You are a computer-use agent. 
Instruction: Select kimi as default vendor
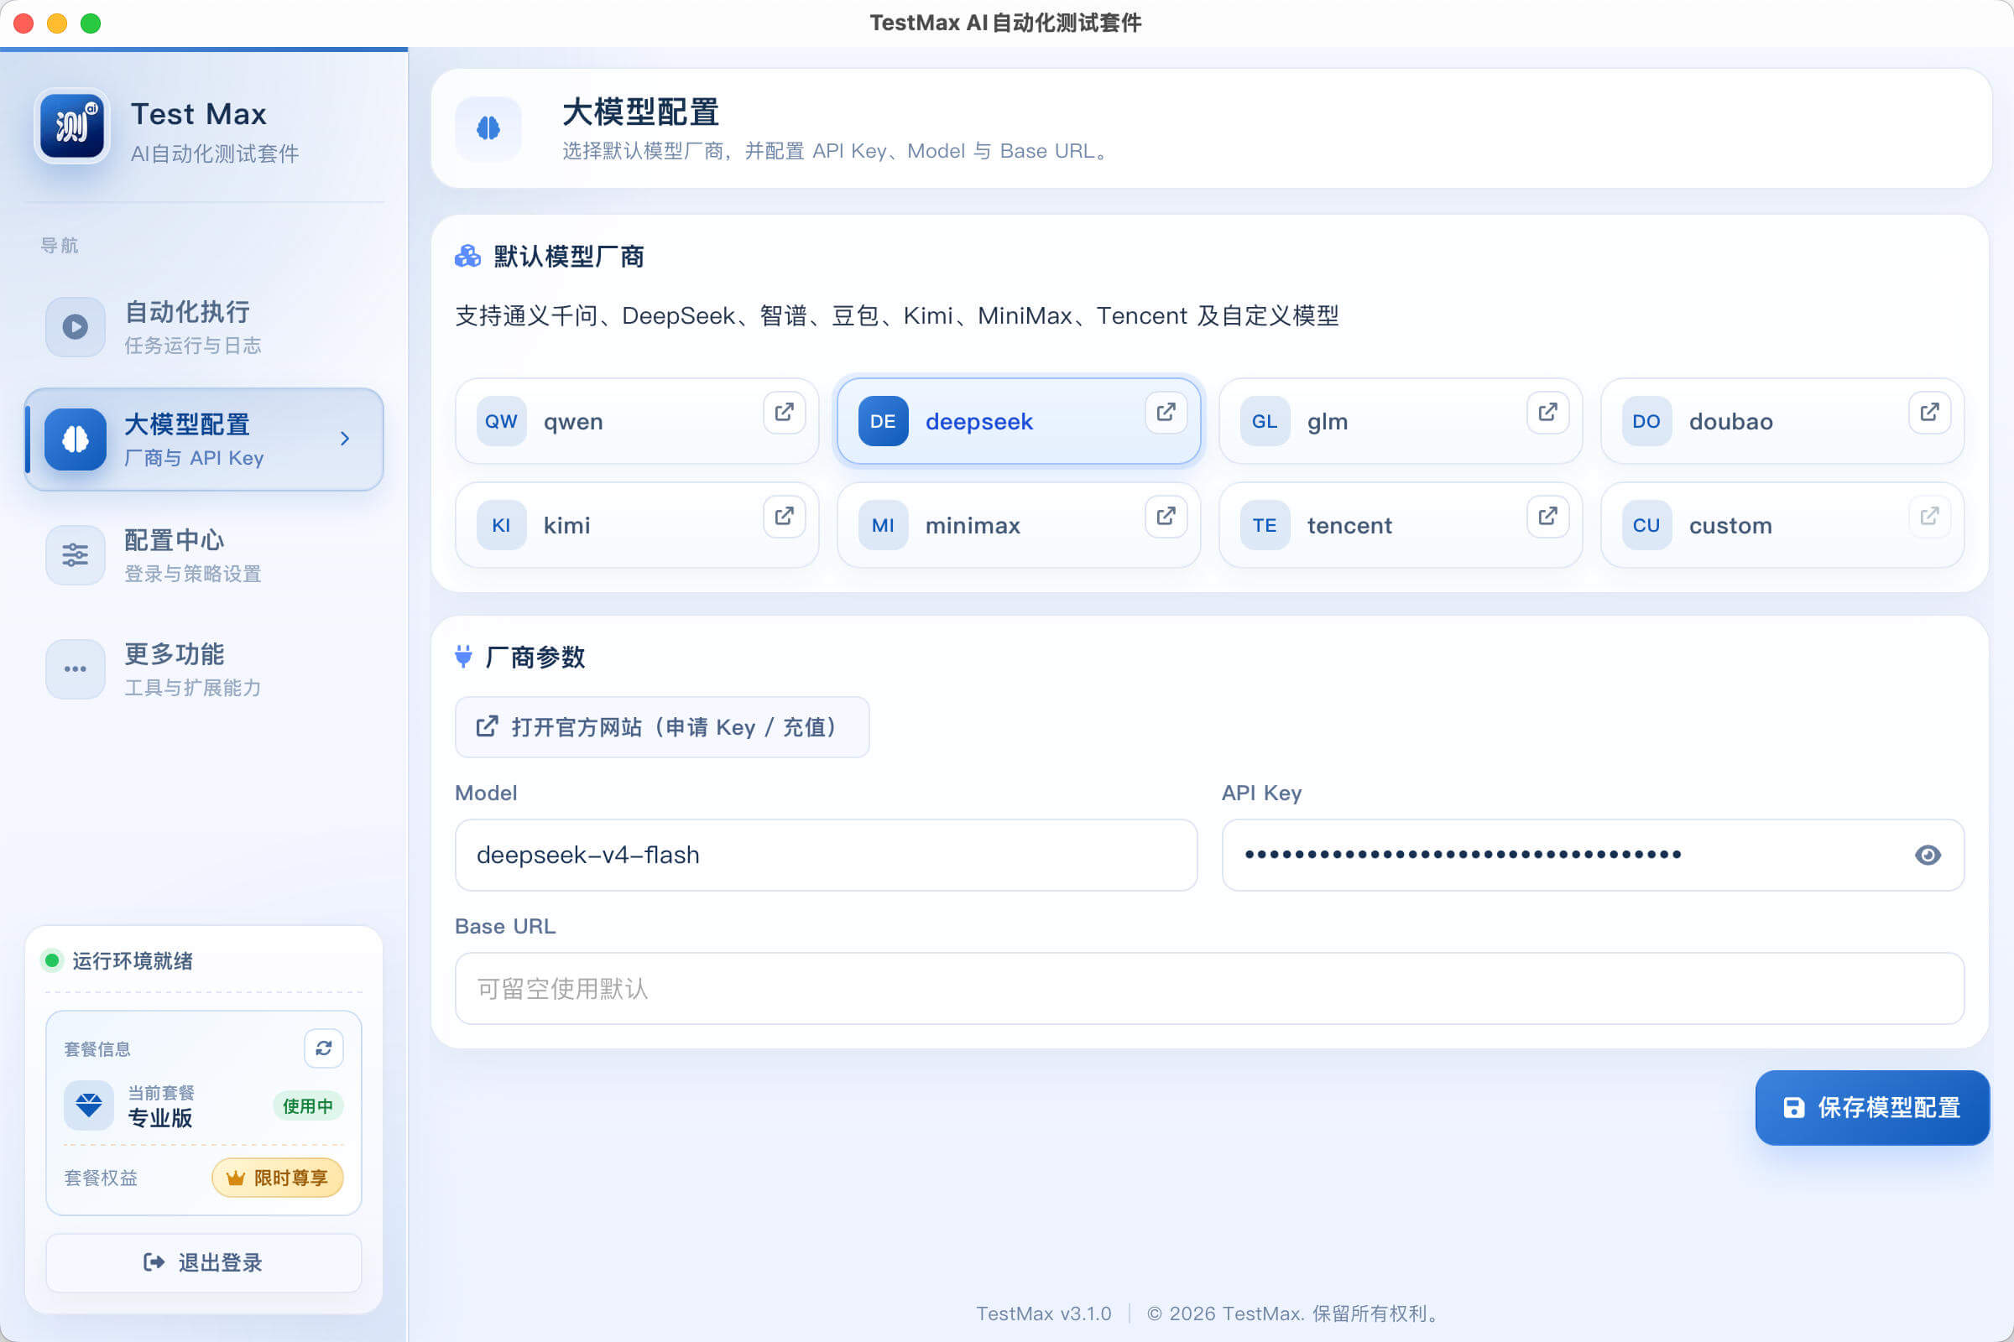click(x=636, y=526)
